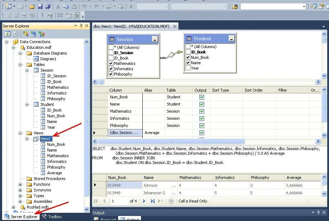Expand the Synonyms folder node
Screen dimensions: 329x221
click(20, 190)
